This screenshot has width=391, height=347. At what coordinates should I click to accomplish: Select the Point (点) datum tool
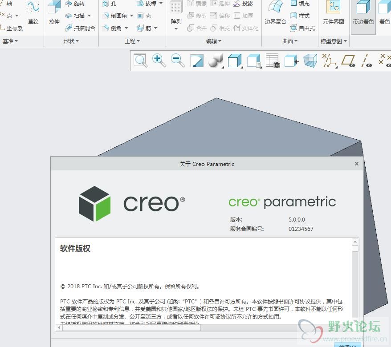tap(7, 16)
